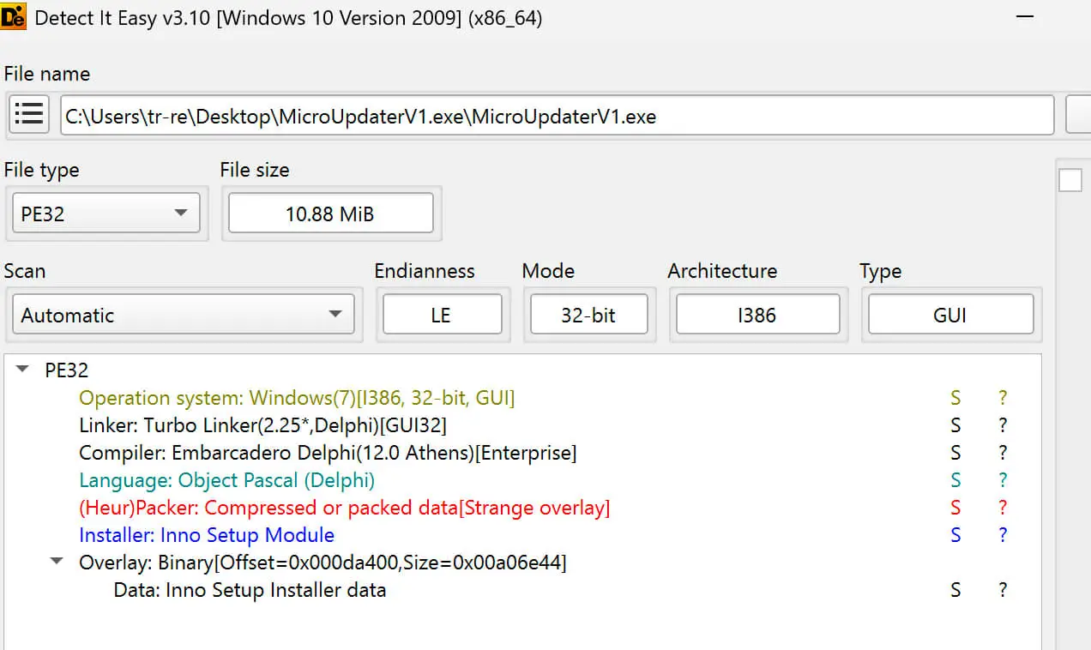Click ? link on Language row
The width and height of the screenshot is (1091, 650).
1003,480
